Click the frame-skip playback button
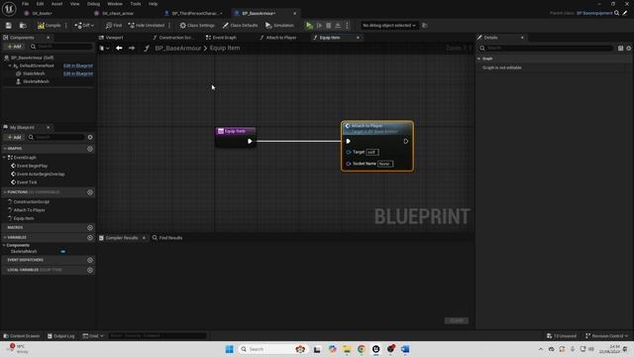The height and width of the screenshot is (357, 634). [319, 26]
